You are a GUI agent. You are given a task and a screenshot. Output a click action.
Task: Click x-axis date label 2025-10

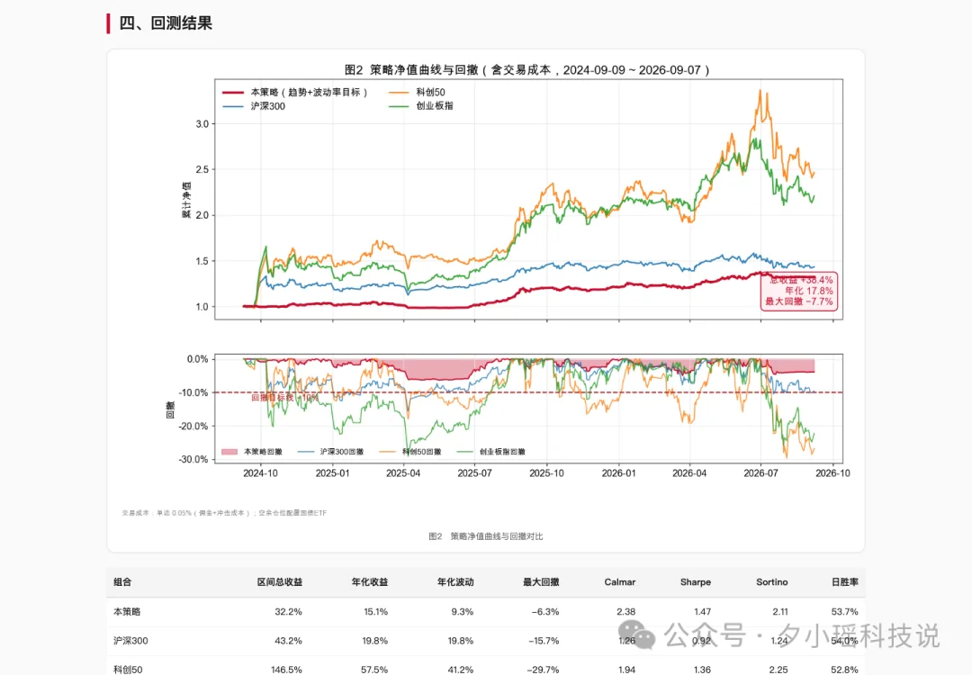[547, 473]
